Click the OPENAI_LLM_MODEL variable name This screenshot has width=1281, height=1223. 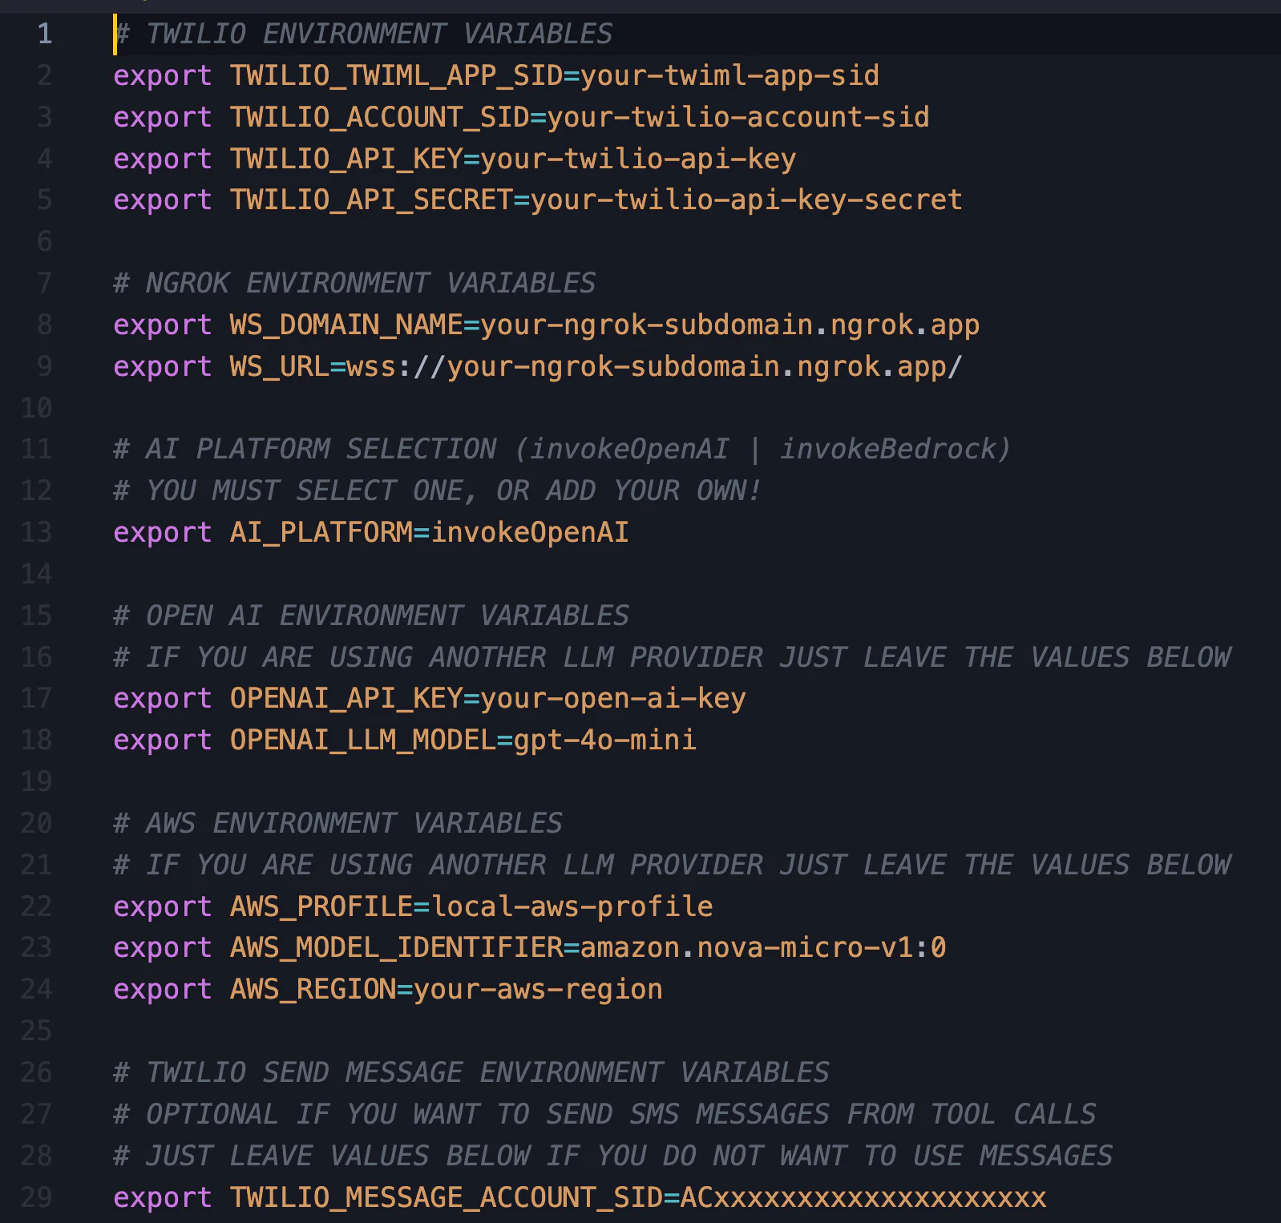pos(363,740)
